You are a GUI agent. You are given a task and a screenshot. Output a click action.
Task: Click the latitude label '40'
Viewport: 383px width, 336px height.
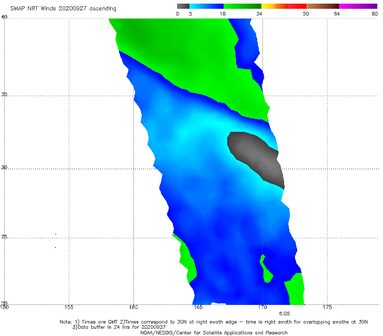click(x=4, y=17)
